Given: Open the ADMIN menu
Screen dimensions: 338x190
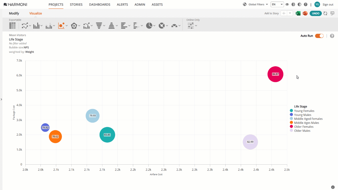Looking at the screenshot, I should (140, 4).
